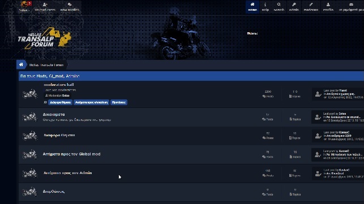Click the News label in the header
This screenshot has width=364, height=204.
252,33
